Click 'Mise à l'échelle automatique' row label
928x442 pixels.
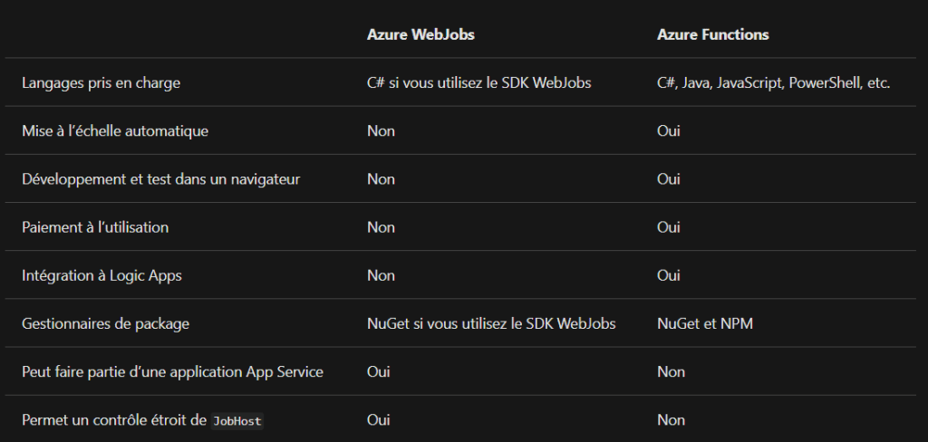[115, 130]
